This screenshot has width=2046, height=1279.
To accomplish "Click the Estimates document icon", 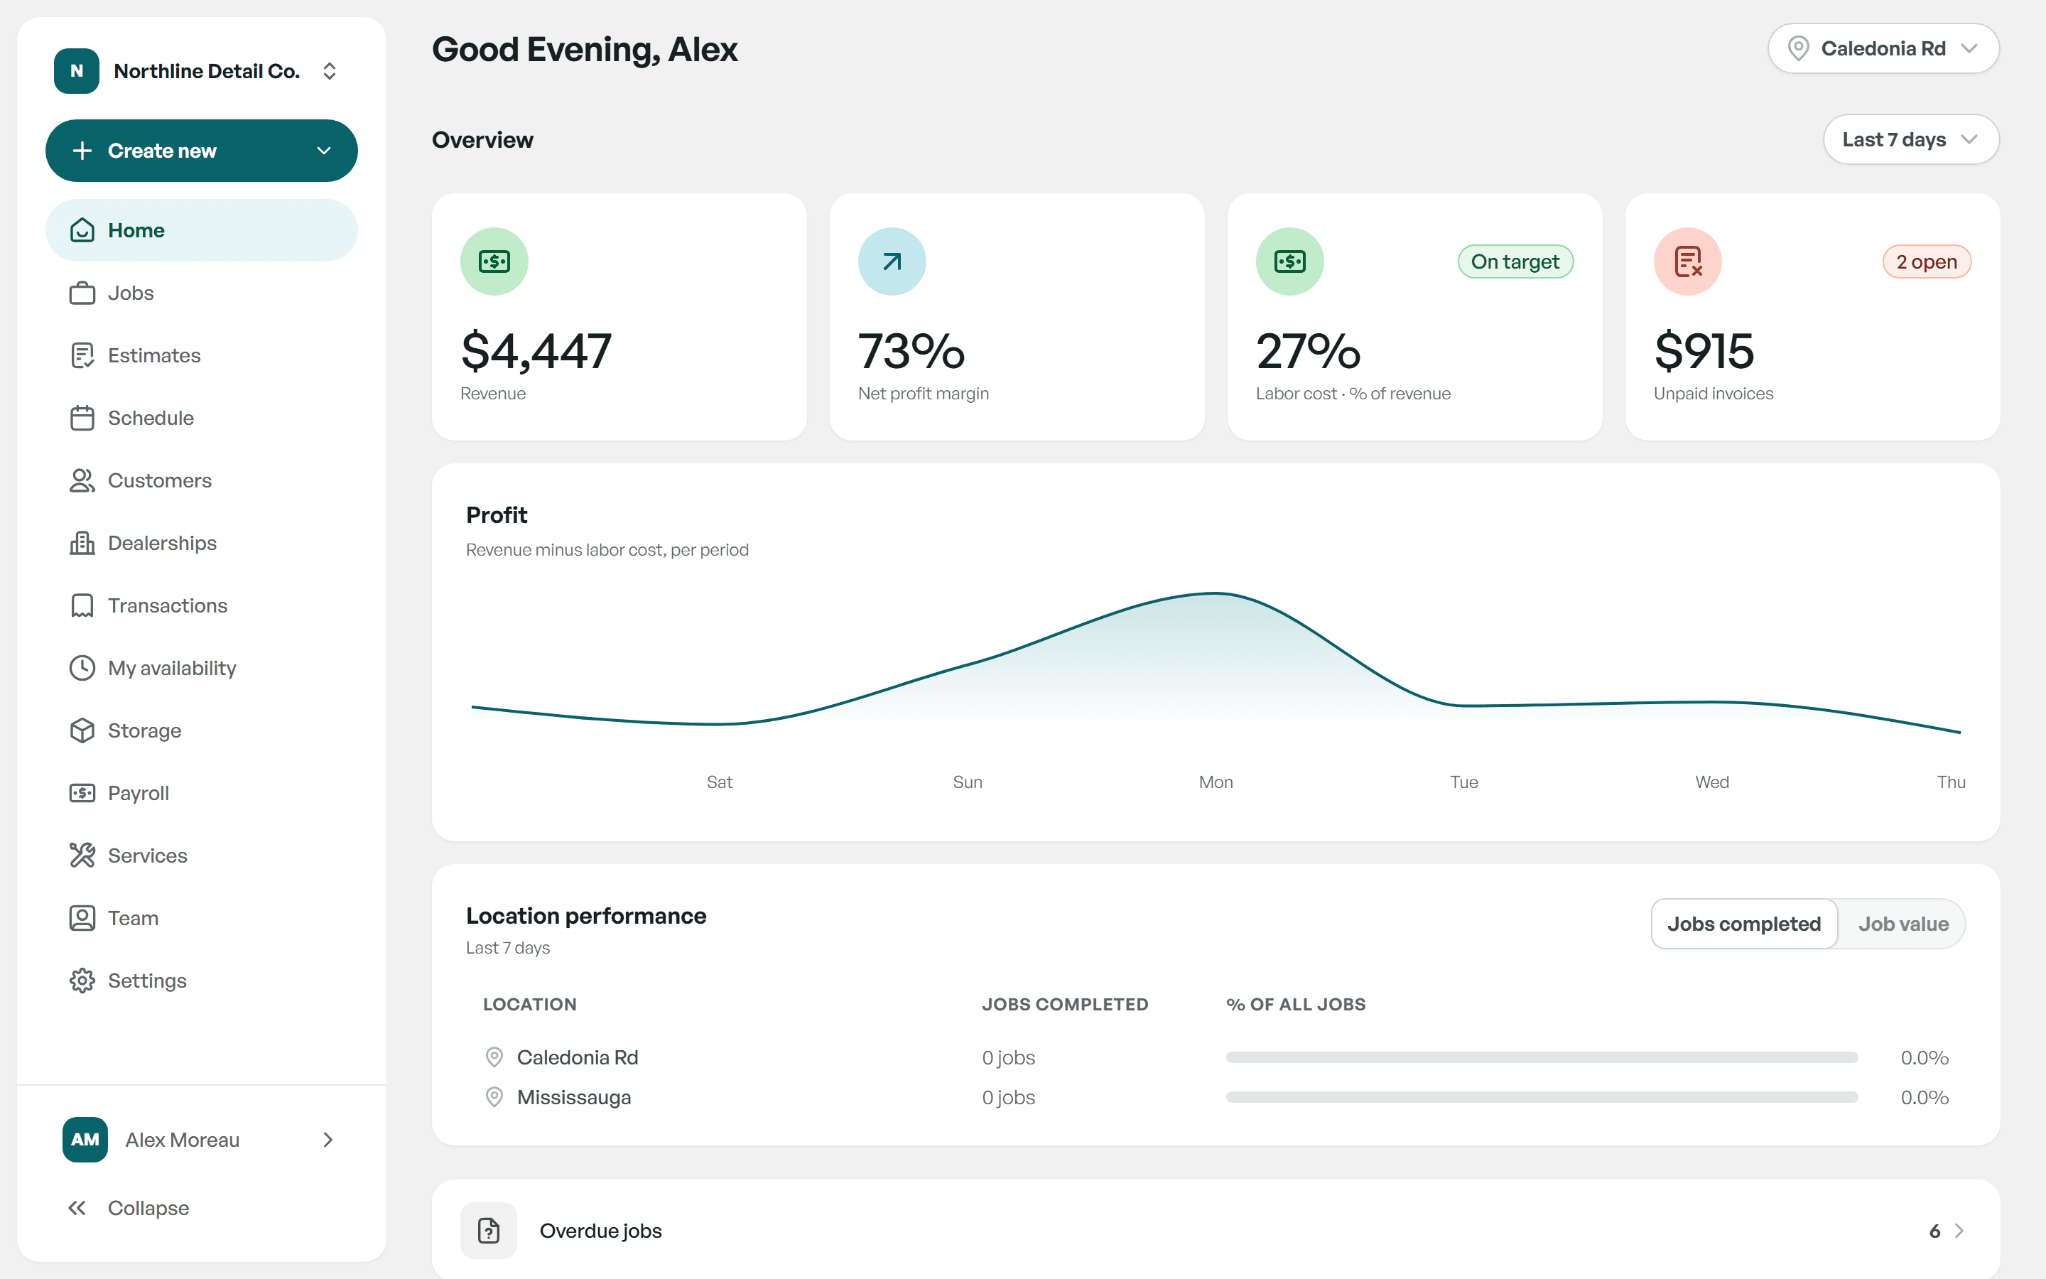I will [x=82, y=355].
